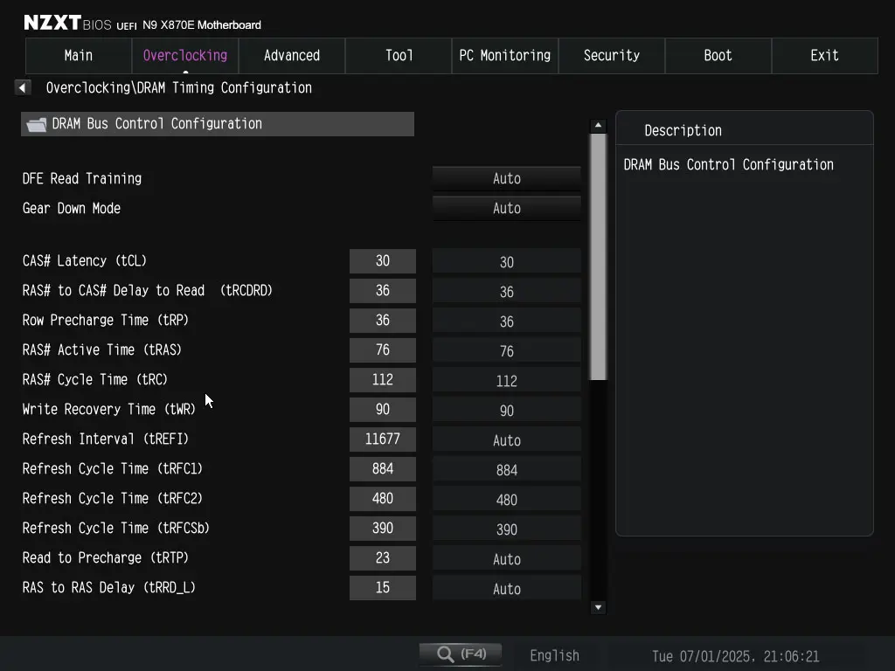Open the Gear Down Mode Auto dropdown

click(x=507, y=208)
